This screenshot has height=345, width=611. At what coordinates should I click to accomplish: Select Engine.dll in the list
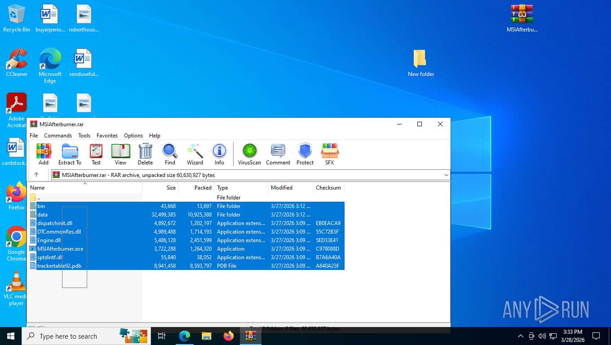pos(186,240)
